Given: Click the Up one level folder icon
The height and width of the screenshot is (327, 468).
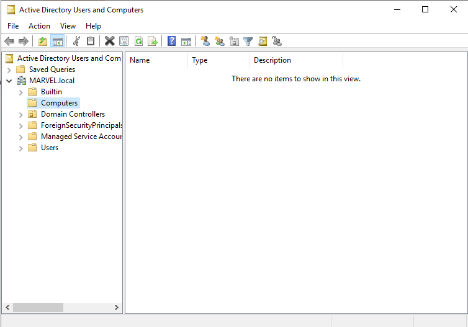Looking at the screenshot, I should tap(42, 42).
